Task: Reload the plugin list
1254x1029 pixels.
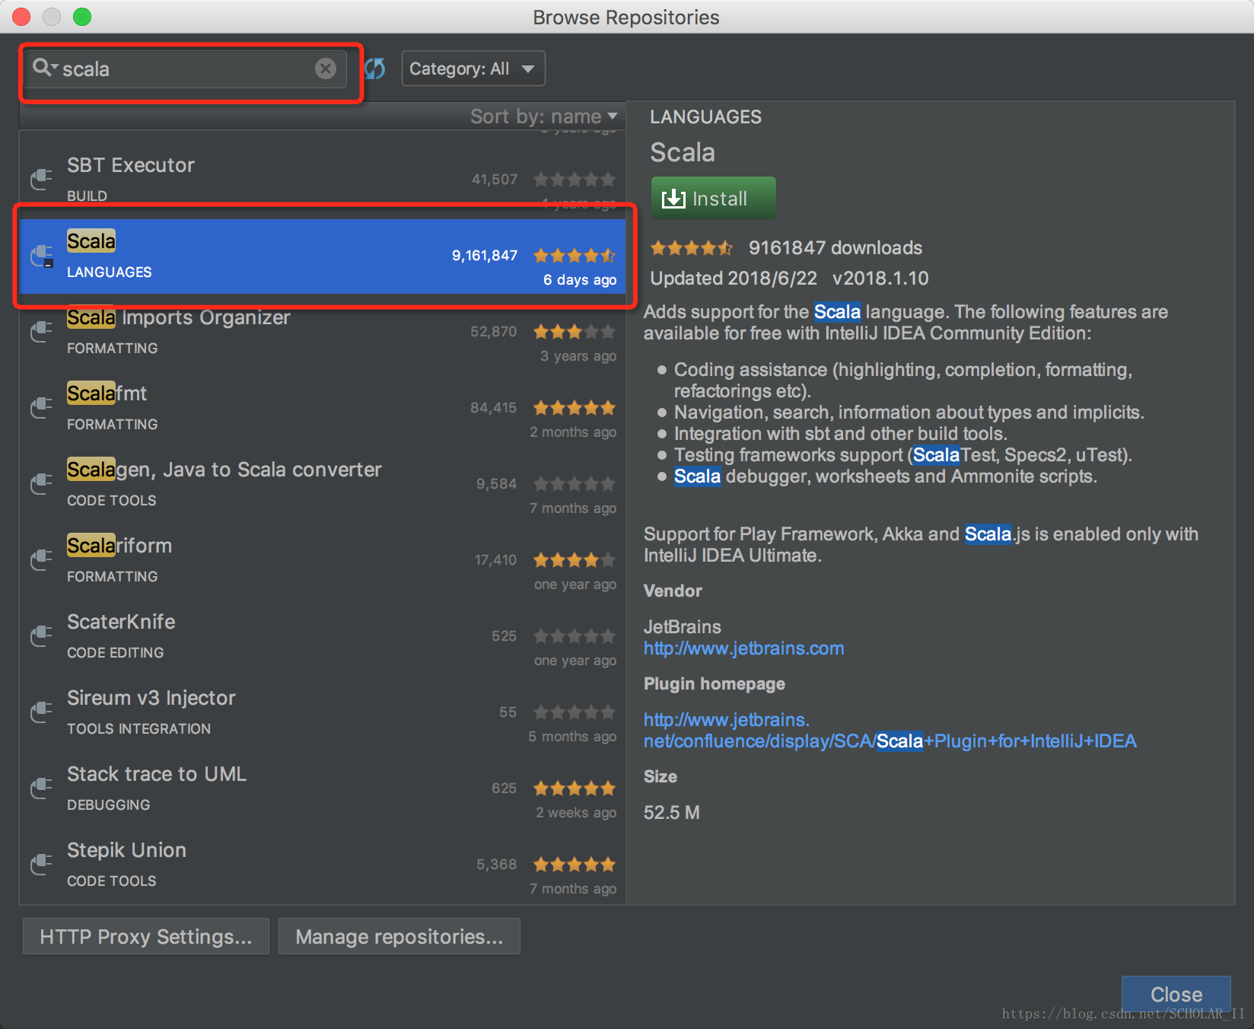Action: click(375, 68)
